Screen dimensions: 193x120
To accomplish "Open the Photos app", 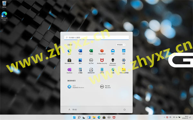I will click(x=80, y=61).
